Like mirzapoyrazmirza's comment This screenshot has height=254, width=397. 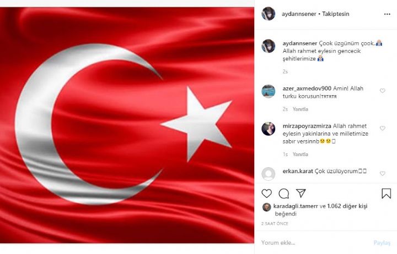(383, 128)
